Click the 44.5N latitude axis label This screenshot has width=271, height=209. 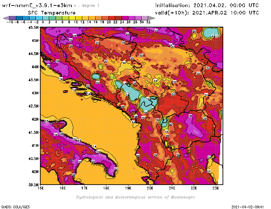point(33,54)
